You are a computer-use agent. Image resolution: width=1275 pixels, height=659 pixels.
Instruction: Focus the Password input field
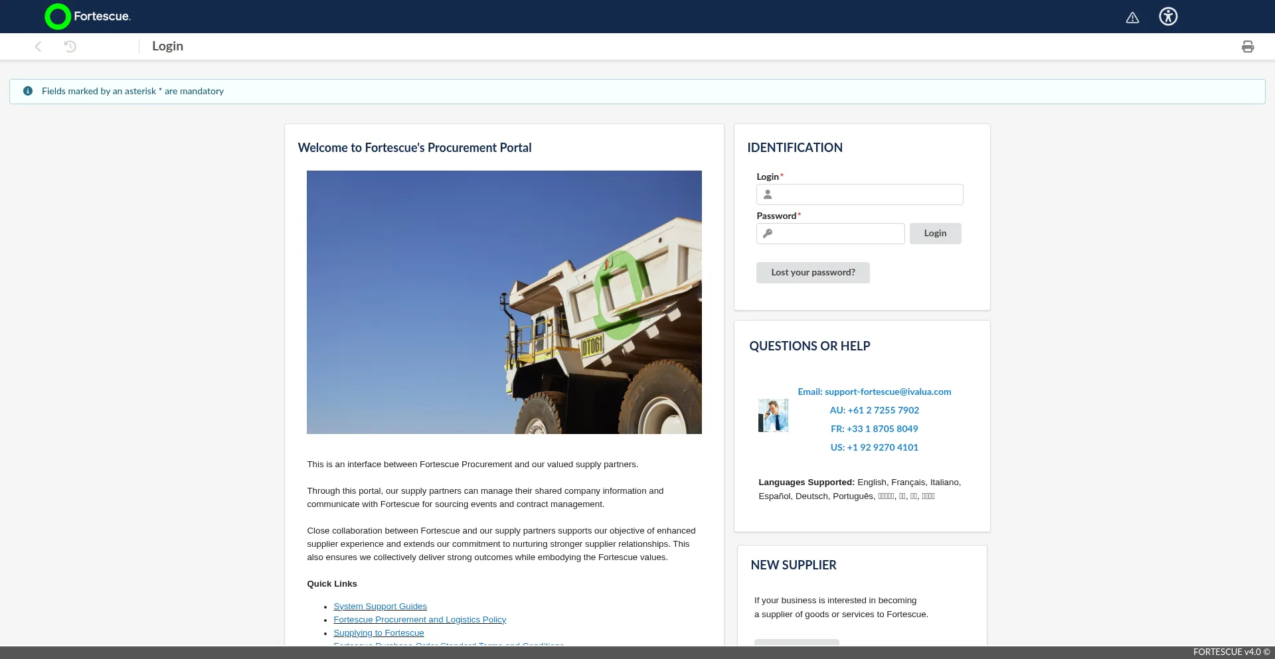(x=837, y=234)
